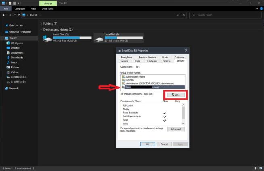Switch to large icons view in status bar
This screenshot has height=171, width=264.
(261, 168)
